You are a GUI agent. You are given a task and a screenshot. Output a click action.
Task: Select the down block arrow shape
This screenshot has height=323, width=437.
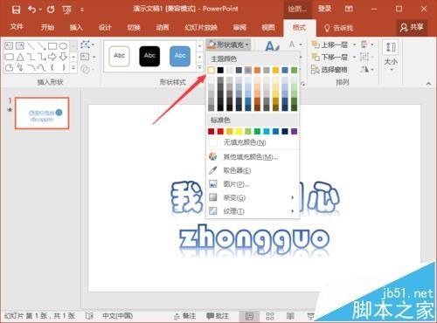point(63,57)
